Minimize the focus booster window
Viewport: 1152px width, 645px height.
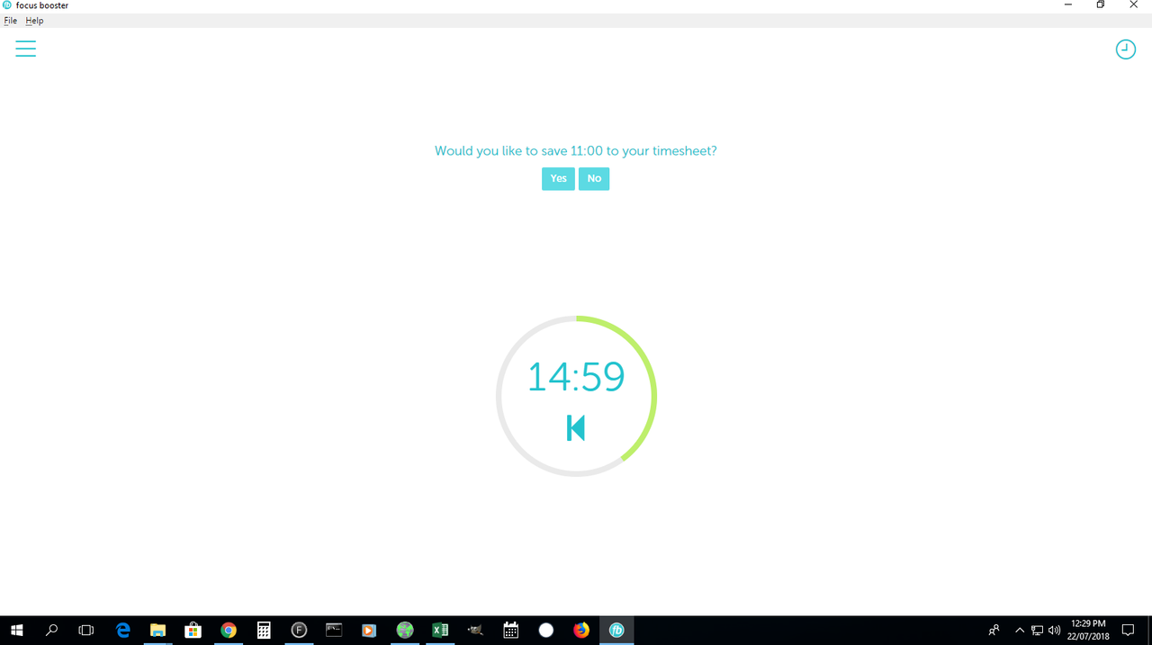click(1068, 5)
